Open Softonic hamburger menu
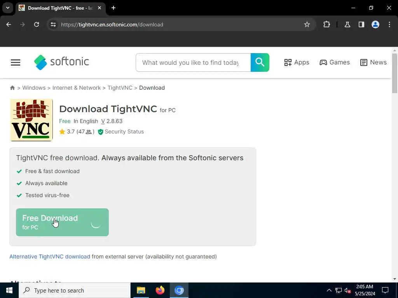Viewport: 398px width, 298px height. click(16, 62)
